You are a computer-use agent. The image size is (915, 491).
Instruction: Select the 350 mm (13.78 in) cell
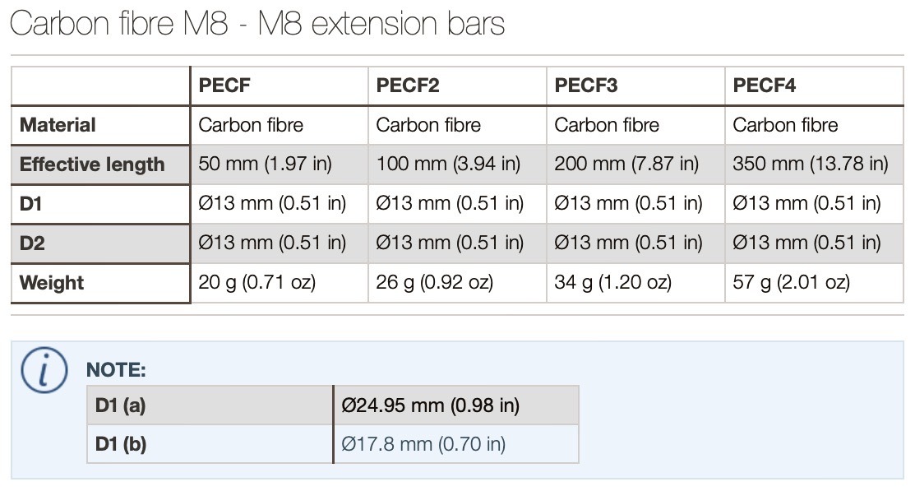(x=810, y=164)
